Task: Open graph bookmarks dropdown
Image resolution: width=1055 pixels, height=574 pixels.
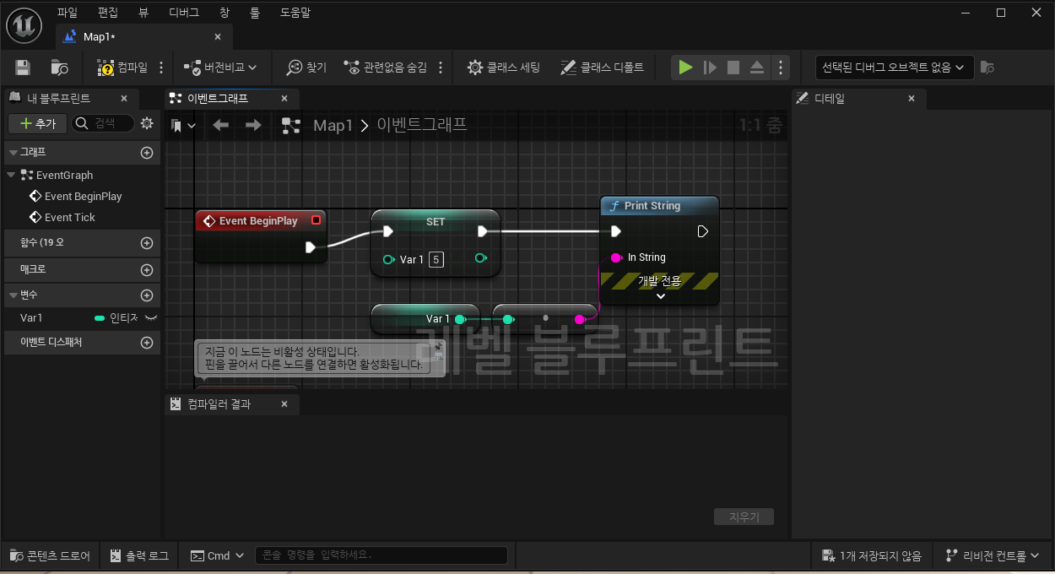Action: point(183,126)
